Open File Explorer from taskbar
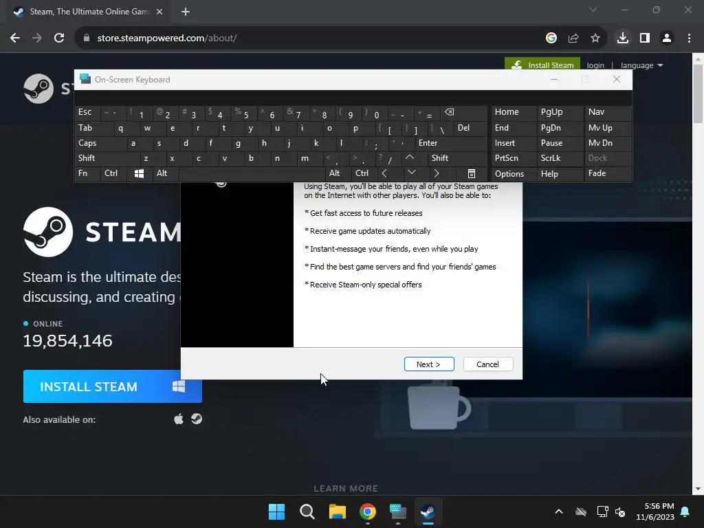Image resolution: width=704 pixels, height=528 pixels. tap(337, 511)
